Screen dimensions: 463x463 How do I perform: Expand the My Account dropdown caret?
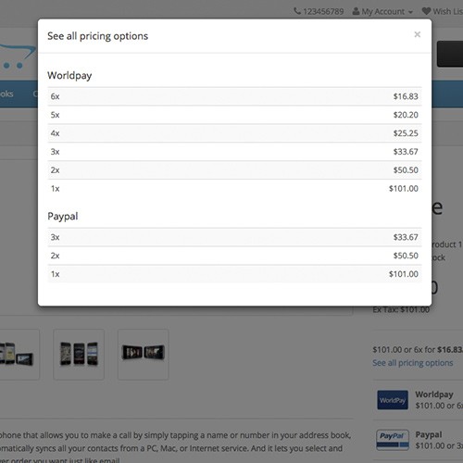410,12
